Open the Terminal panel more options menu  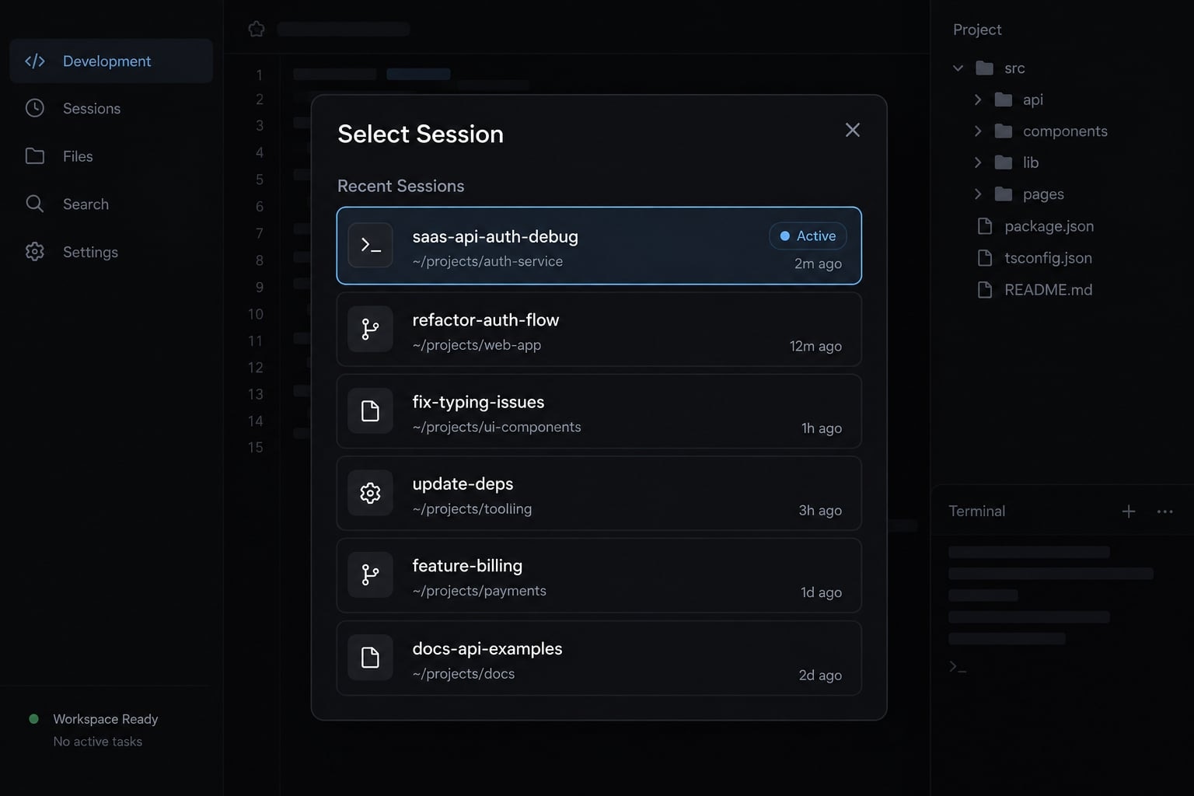[1164, 511]
